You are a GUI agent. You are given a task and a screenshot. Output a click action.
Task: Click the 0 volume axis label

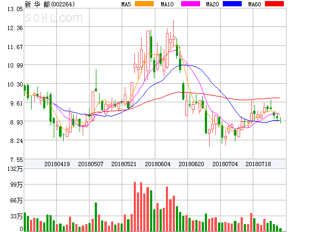click(x=22, y=229)
